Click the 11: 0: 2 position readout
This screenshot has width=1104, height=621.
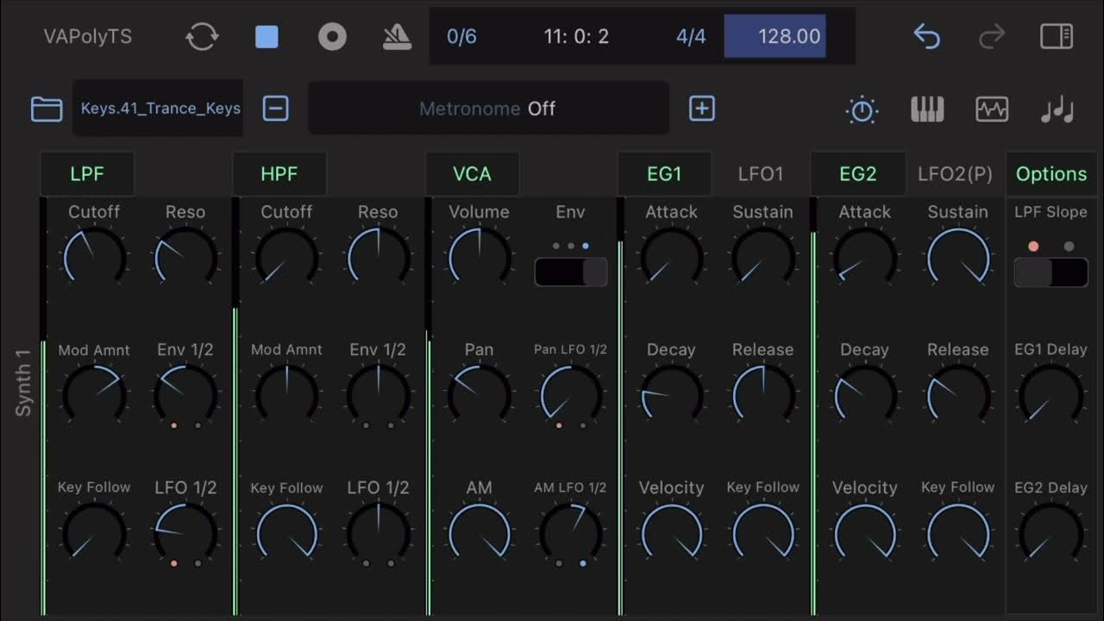click(576, 36)
